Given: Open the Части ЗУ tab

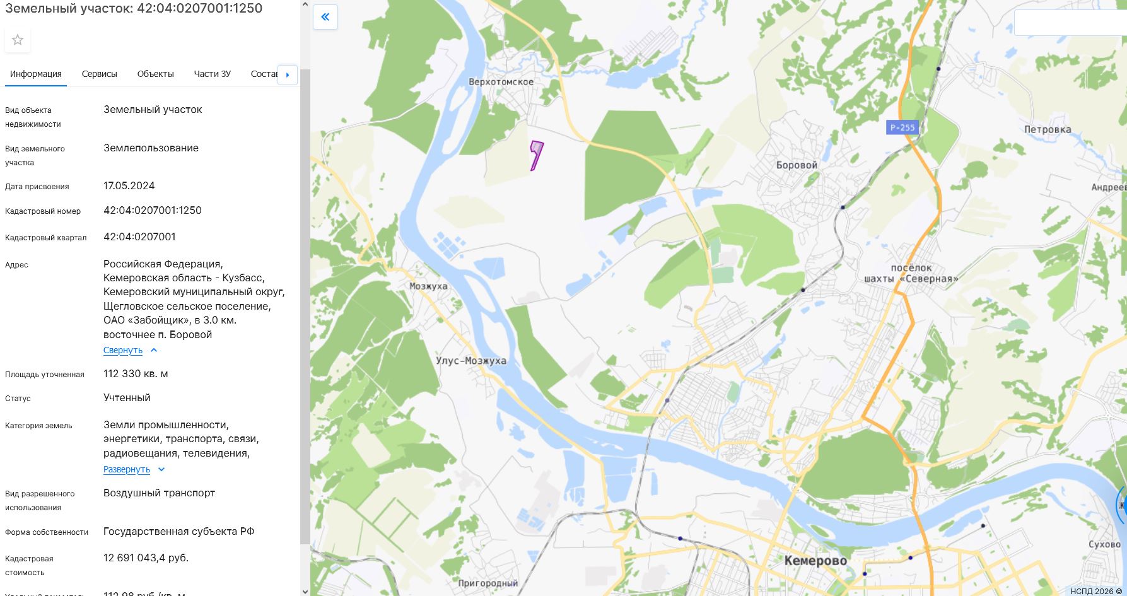Looking at the screenshot, I should tap(213, 74).
